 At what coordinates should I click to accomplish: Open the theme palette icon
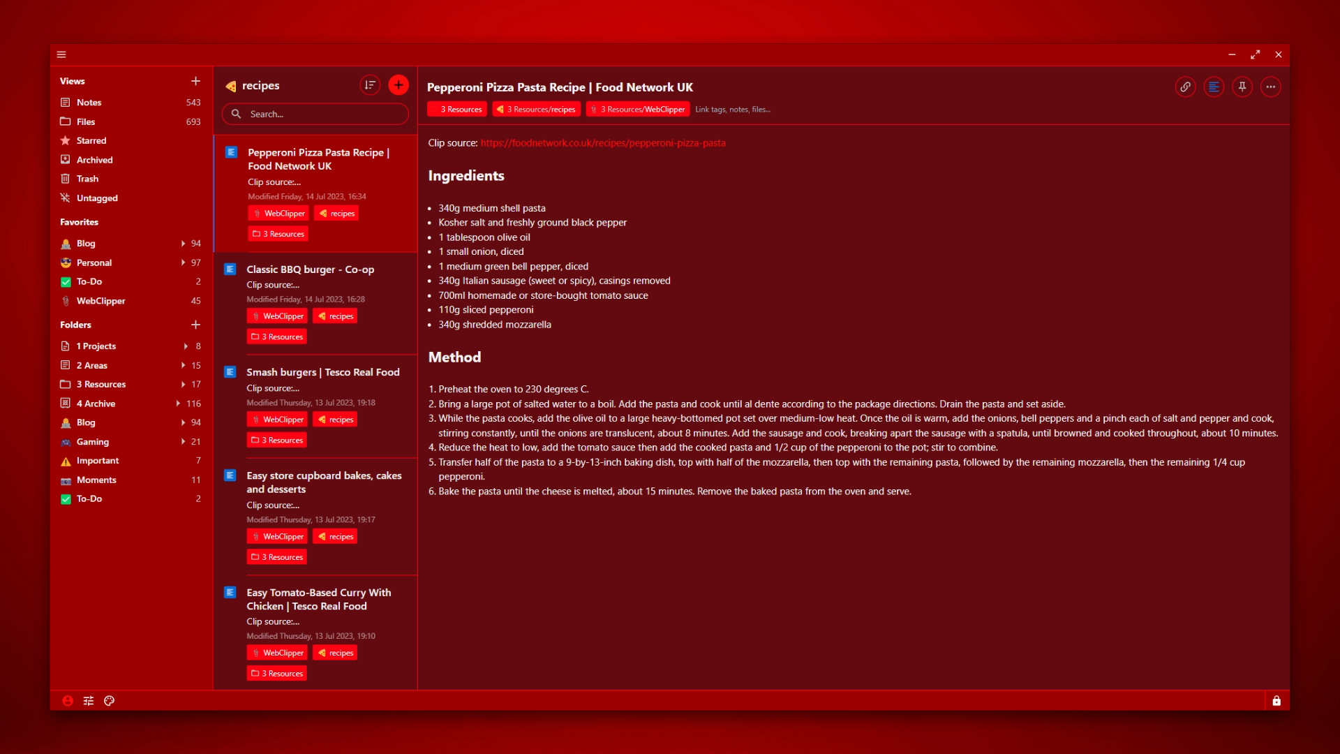pos(110,701)
